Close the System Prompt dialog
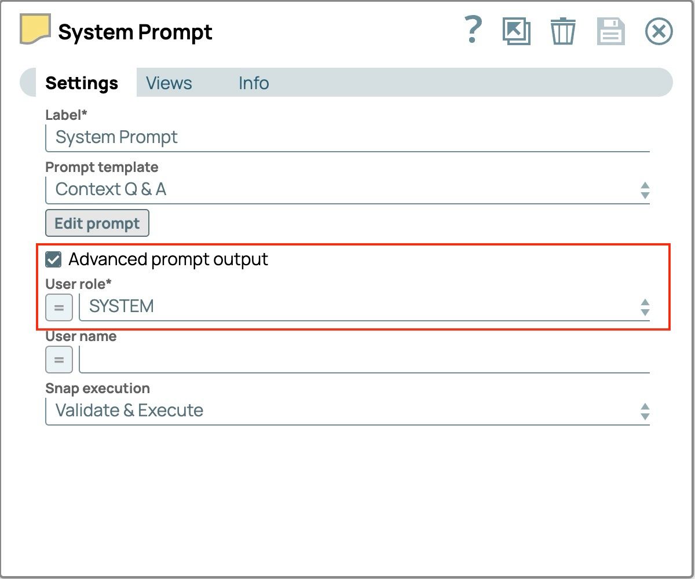695x579 pixels. 659,31
